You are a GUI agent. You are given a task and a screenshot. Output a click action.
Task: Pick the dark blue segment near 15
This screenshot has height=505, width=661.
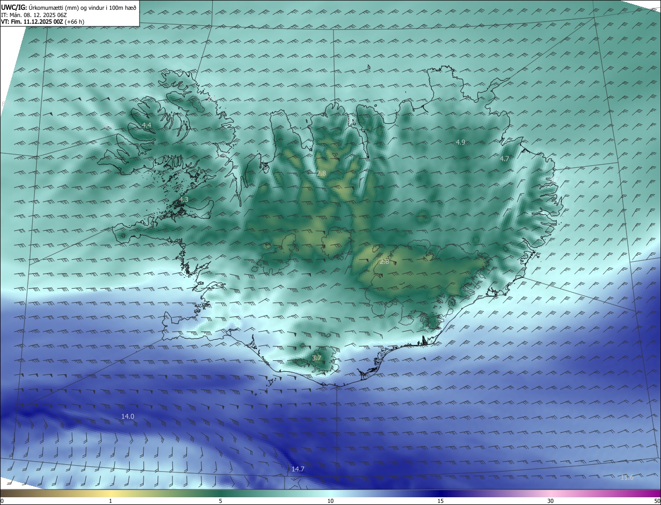[440, 494]
